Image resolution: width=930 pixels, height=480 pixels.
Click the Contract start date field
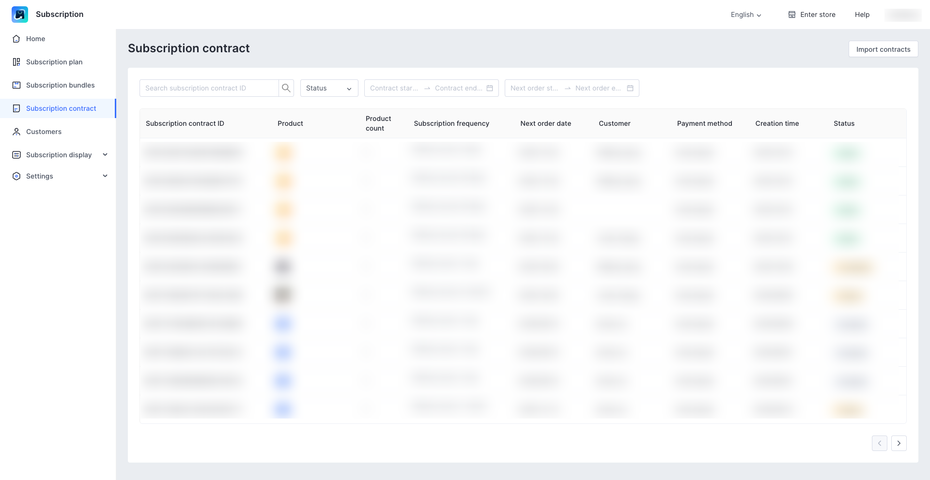click(394, 88)
